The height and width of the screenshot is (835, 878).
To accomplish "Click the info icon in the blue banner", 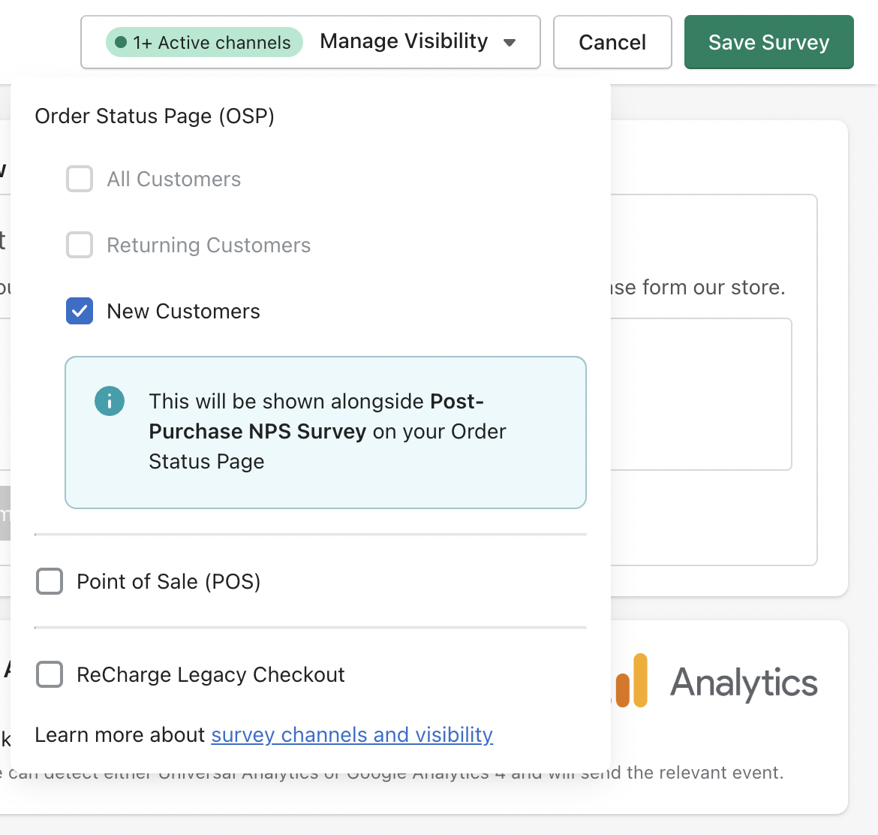I will tap(110, 401).
